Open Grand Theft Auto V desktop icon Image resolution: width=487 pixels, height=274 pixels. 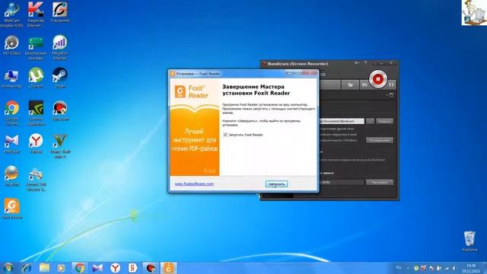coord(60,146)
